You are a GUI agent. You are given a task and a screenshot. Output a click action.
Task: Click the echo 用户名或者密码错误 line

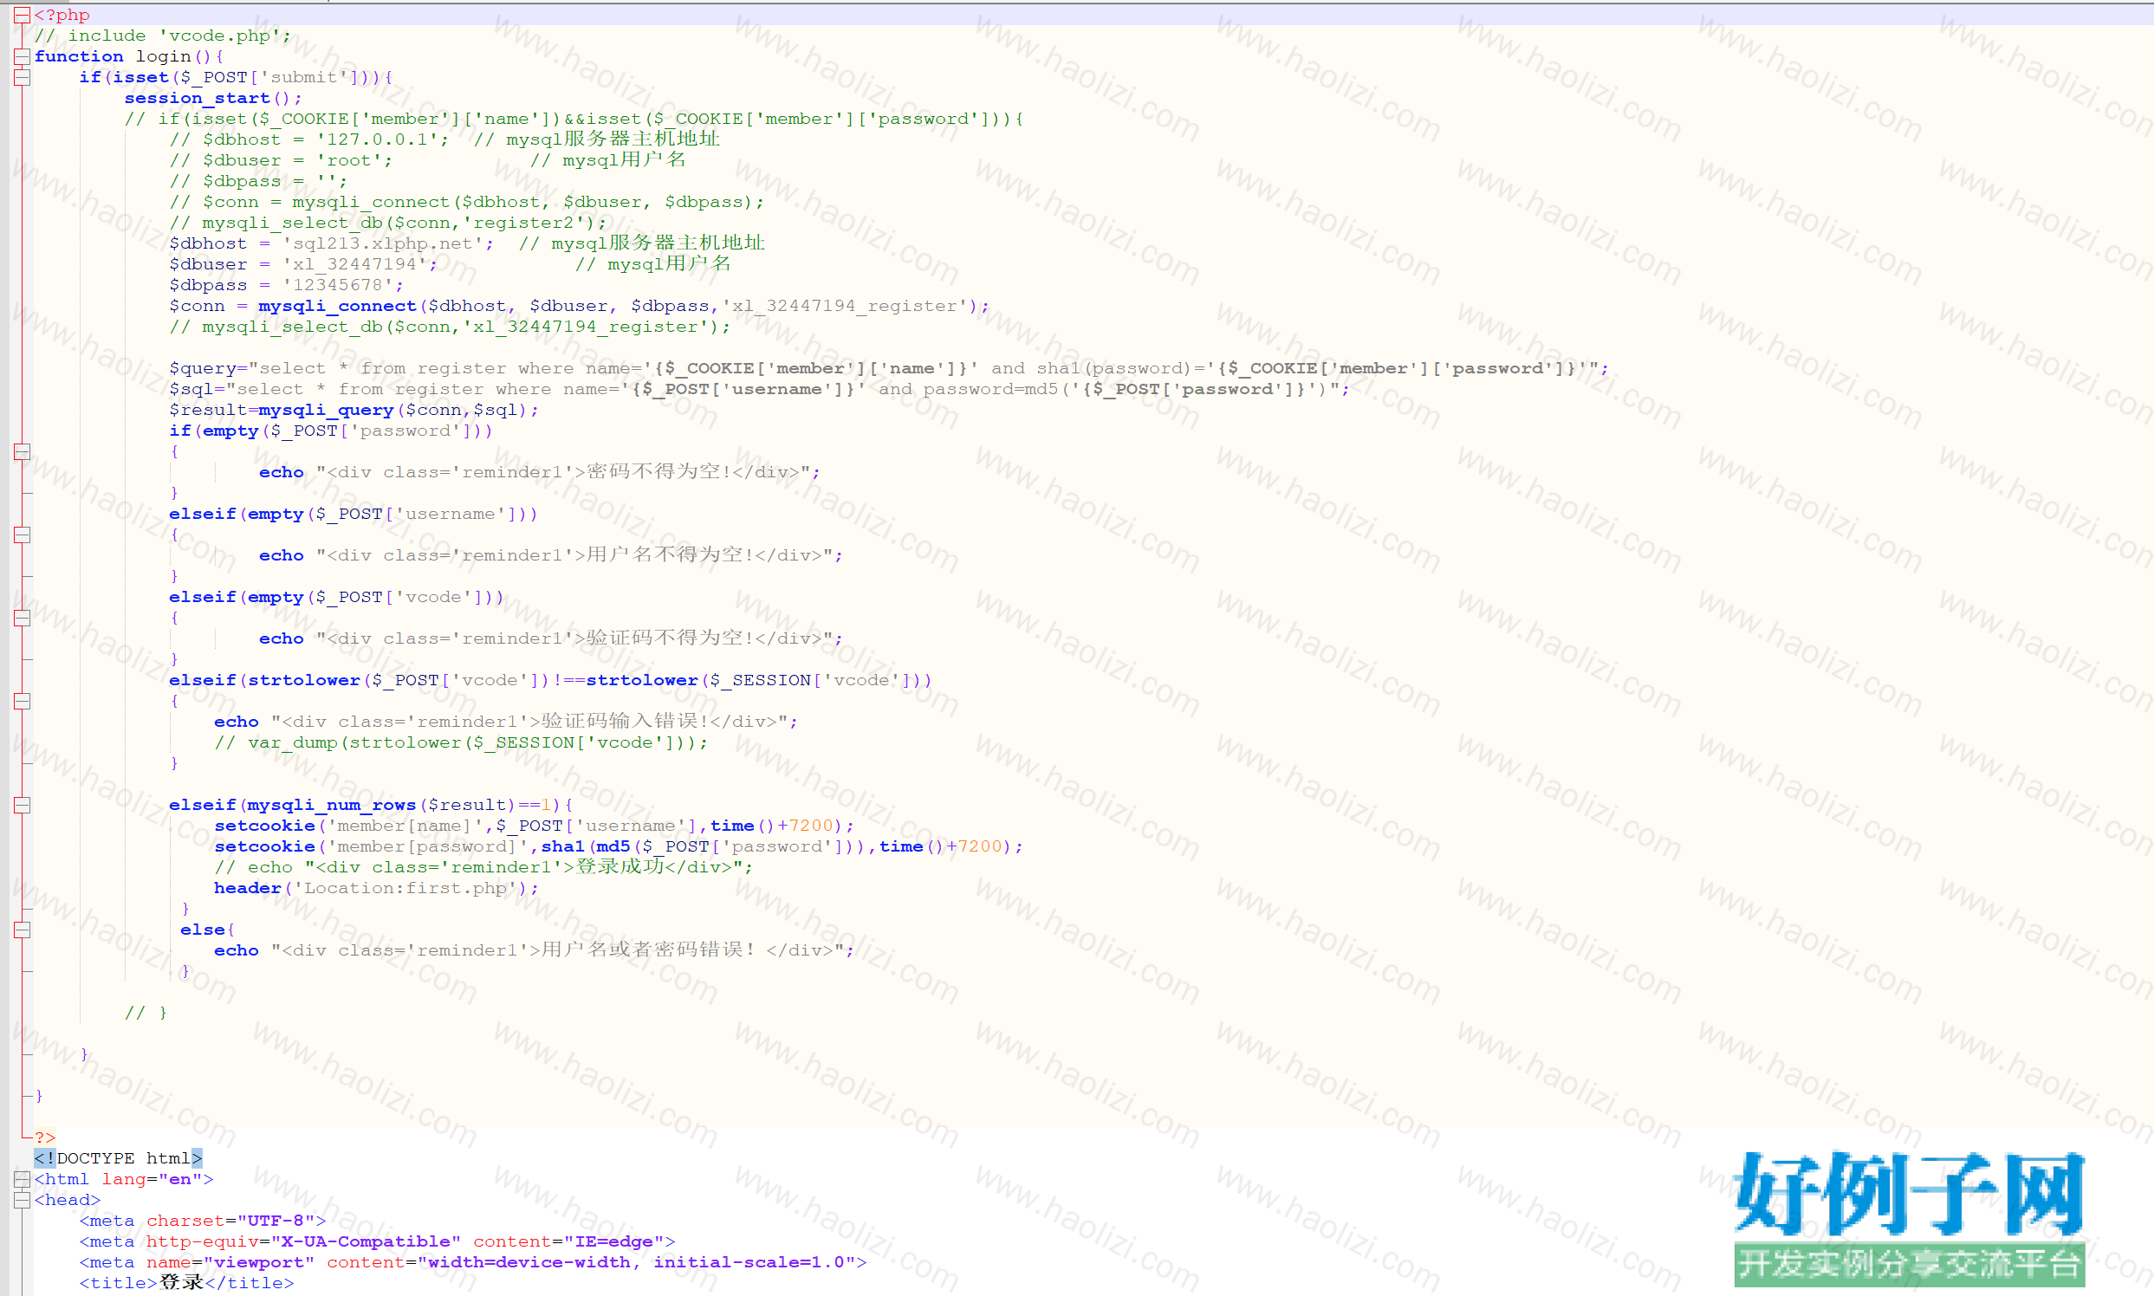tap(534, 950)
